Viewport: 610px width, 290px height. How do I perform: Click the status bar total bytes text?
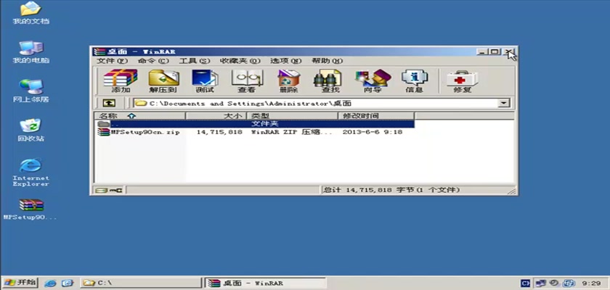click(x=391, y=190)
